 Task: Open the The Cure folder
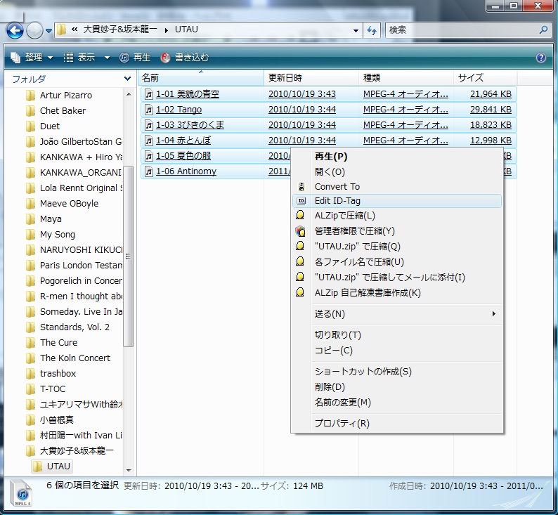58,343
